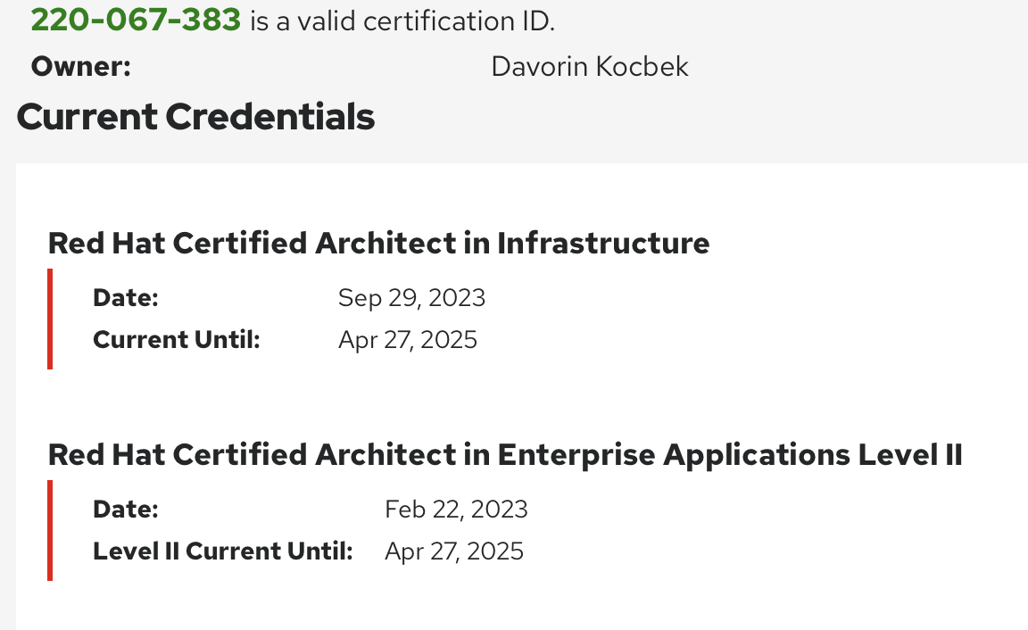Screen dimensions: 1028x630
Task: Open Red Hat Certified Architect in Infrastructure
Action: click(378, 243)
